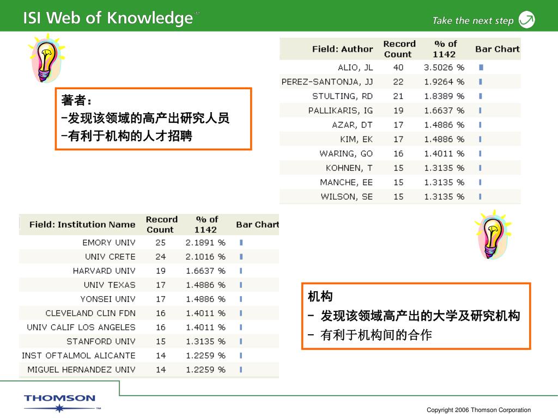Select author PALLIKARIS, IG

(x=341, y=110)
